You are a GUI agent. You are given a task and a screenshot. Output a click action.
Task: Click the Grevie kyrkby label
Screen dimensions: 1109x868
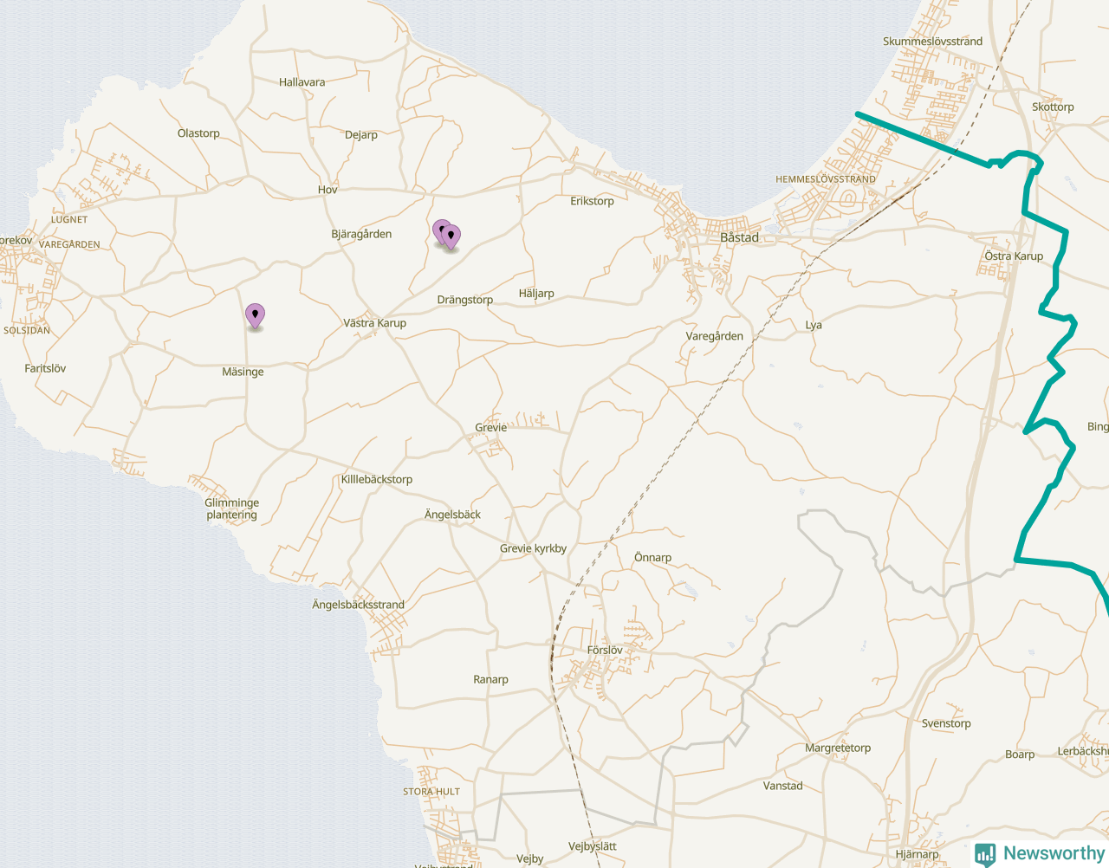(x=533, y=548)
